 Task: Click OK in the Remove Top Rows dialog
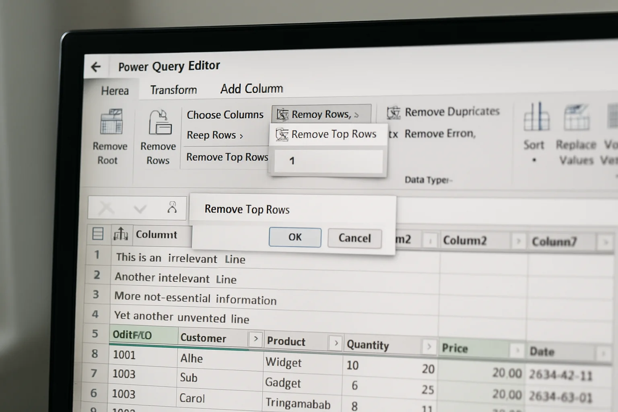[295, 237]
